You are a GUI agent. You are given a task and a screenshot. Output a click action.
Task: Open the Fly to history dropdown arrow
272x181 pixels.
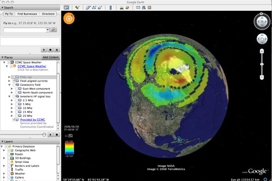click(48, 30)
